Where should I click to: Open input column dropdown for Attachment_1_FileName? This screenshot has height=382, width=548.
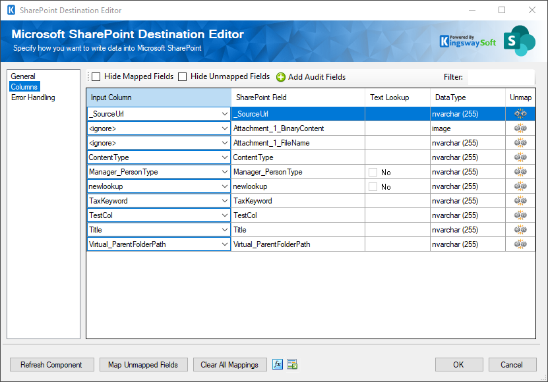pos(225,143)
